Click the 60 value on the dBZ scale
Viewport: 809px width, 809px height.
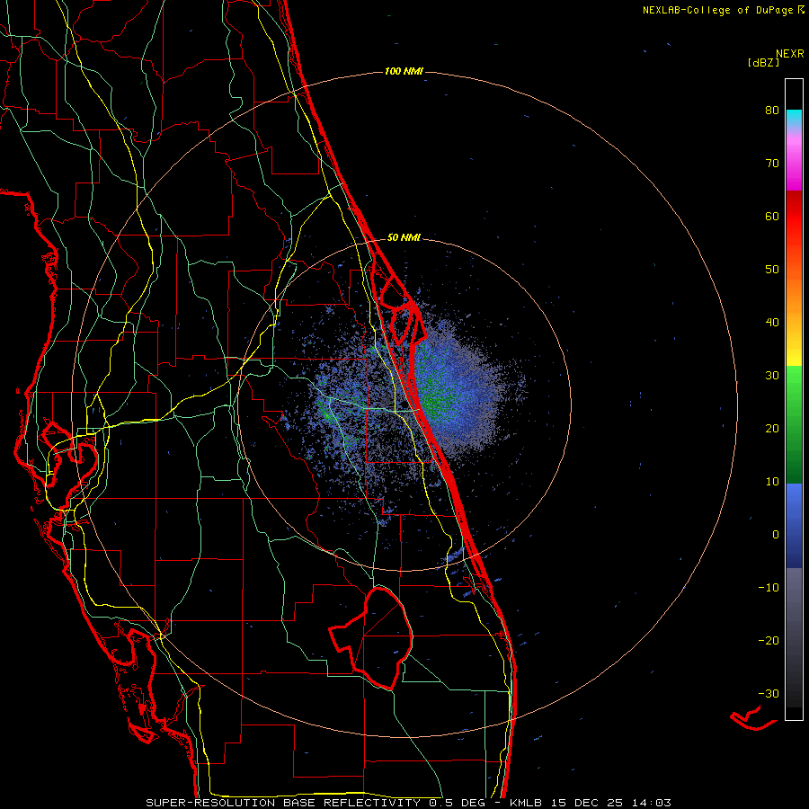pos(772,217)
